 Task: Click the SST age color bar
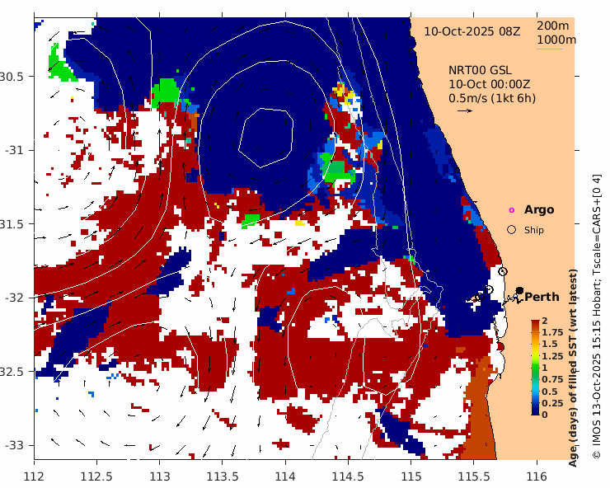point(536,368)
